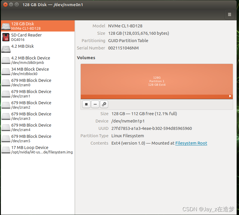The width and height of the screenshot is (239, 215).
Task: Open additional partition options gears button
Action: coord(104,104)
